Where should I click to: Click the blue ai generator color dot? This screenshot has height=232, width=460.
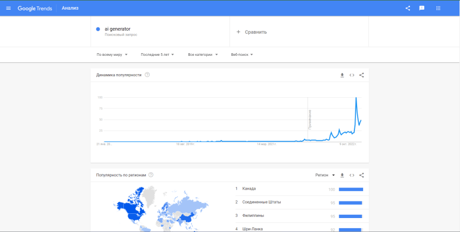[x=97, y=29]
